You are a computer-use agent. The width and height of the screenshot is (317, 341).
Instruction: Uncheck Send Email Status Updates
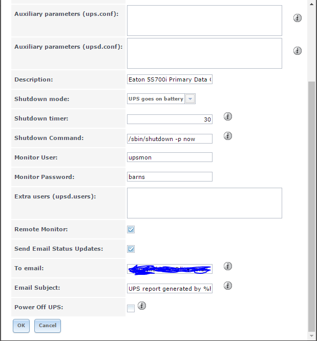point(131,249)
